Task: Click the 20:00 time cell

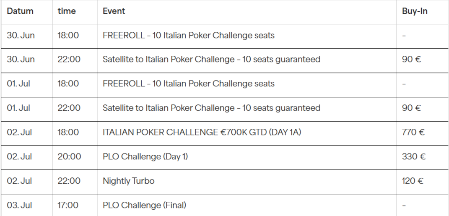Action: (69, 157)
